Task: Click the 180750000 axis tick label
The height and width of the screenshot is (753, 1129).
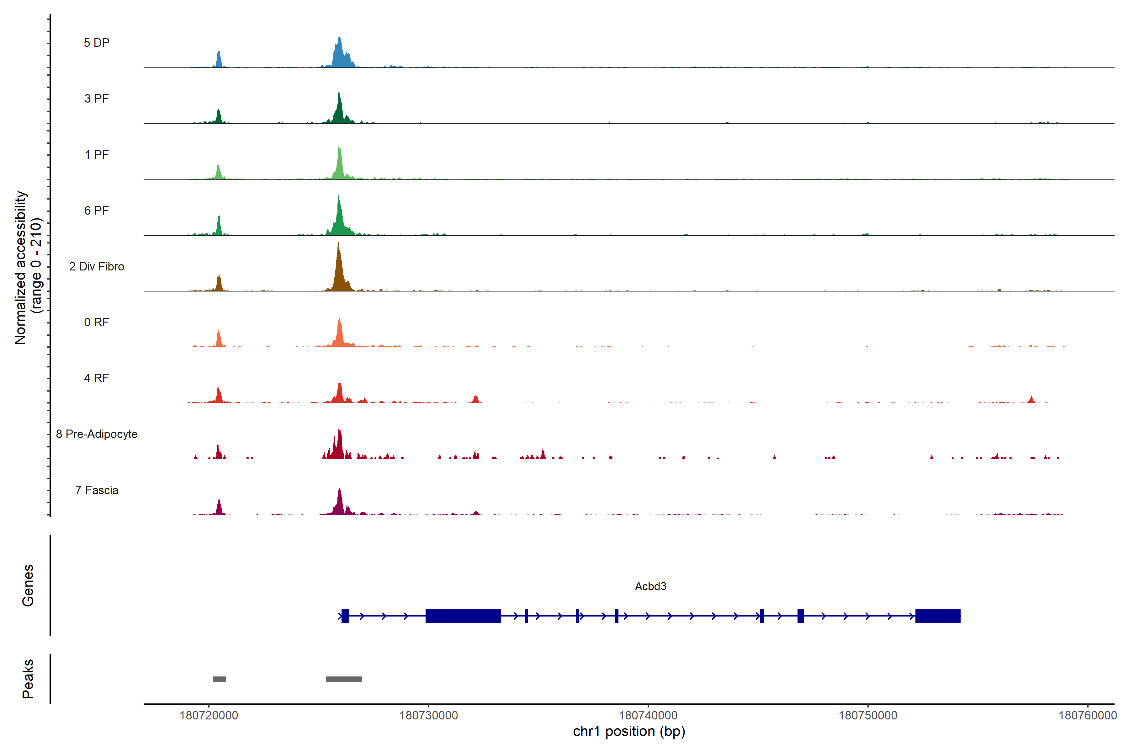Action: [867, 715]
